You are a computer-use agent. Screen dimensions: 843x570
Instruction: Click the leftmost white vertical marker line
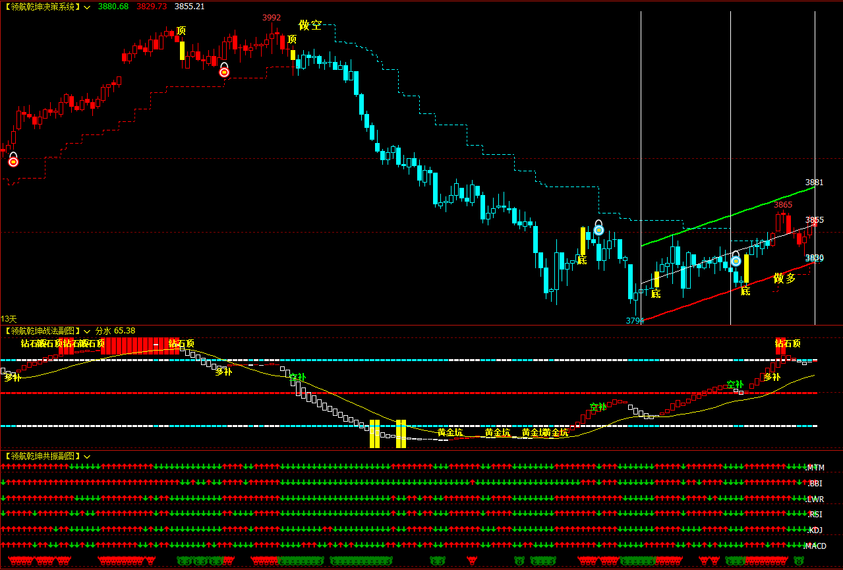(641, 168)
